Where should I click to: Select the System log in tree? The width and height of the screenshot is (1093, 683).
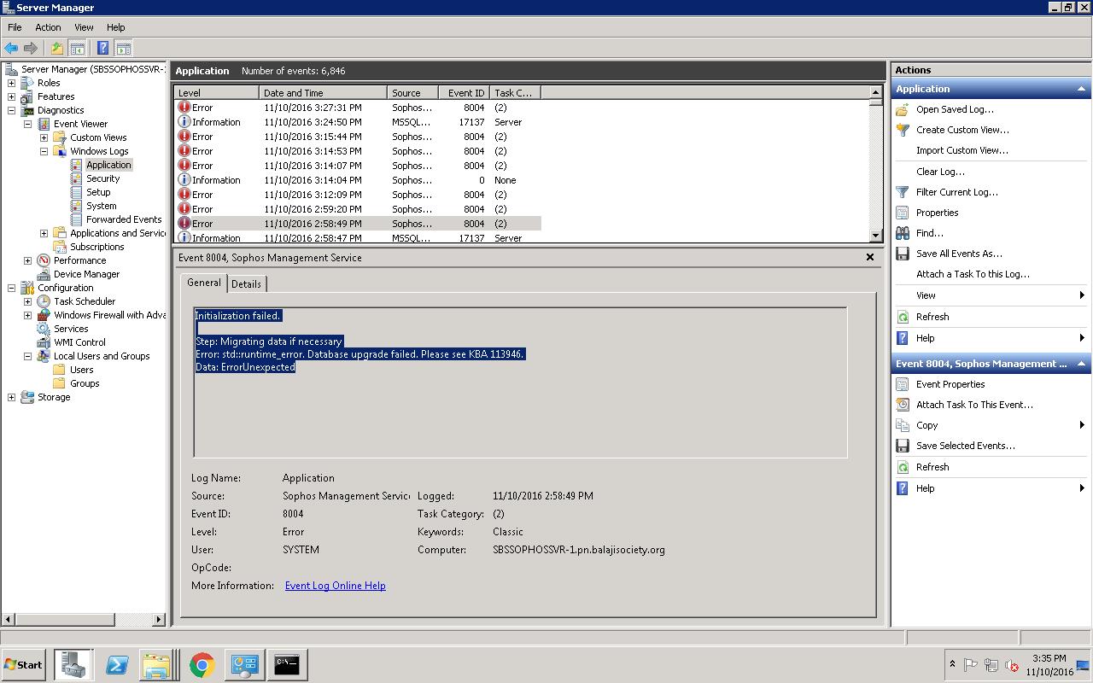pos(101,206)
